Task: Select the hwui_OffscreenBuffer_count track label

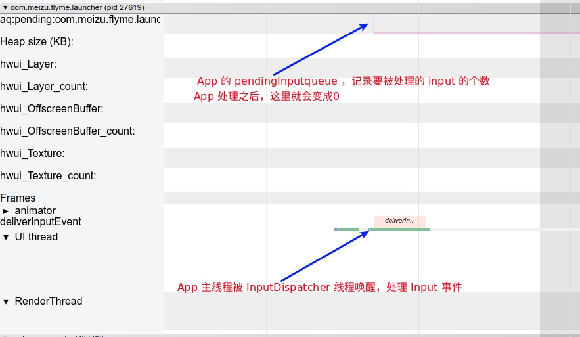Action: pos(67,131)
